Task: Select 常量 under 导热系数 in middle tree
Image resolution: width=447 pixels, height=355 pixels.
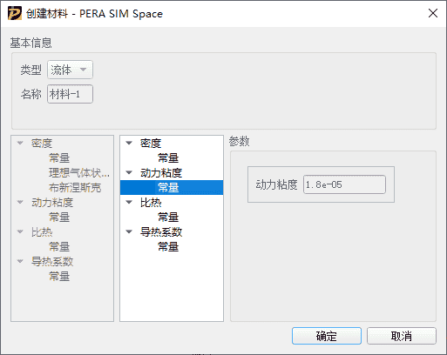Action: tap(168, 246)
